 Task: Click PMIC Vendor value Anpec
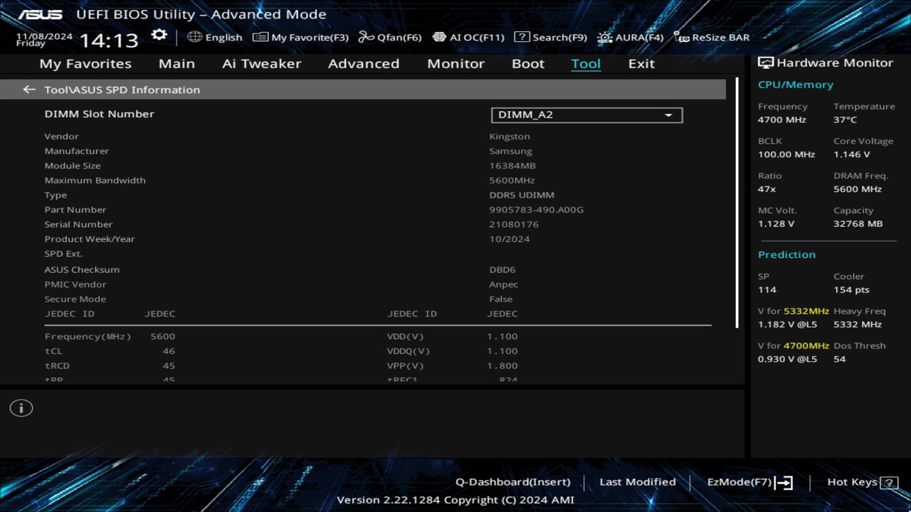click(x=504, y=284)
